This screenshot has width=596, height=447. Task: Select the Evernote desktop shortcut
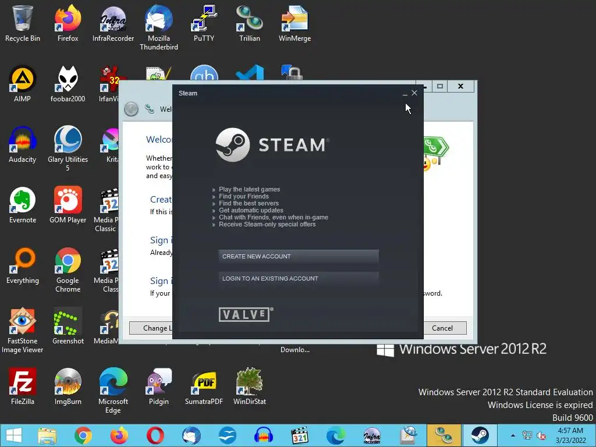(x=23, y=205)
